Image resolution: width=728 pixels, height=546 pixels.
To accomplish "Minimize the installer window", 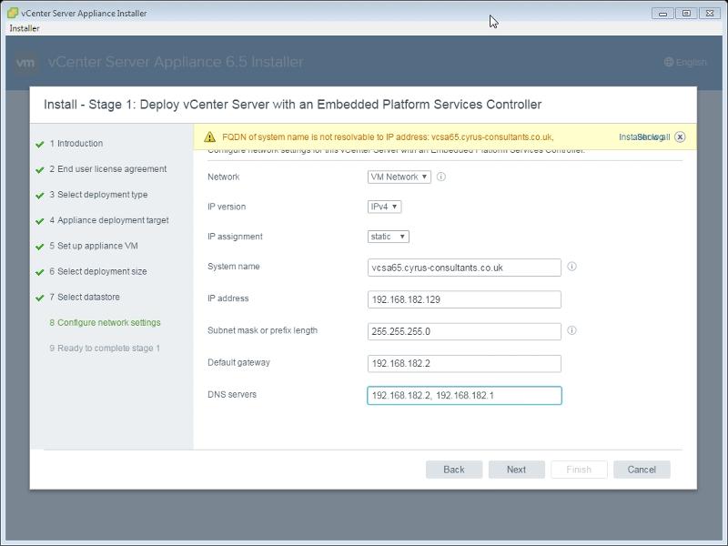I will coord(663,14).
